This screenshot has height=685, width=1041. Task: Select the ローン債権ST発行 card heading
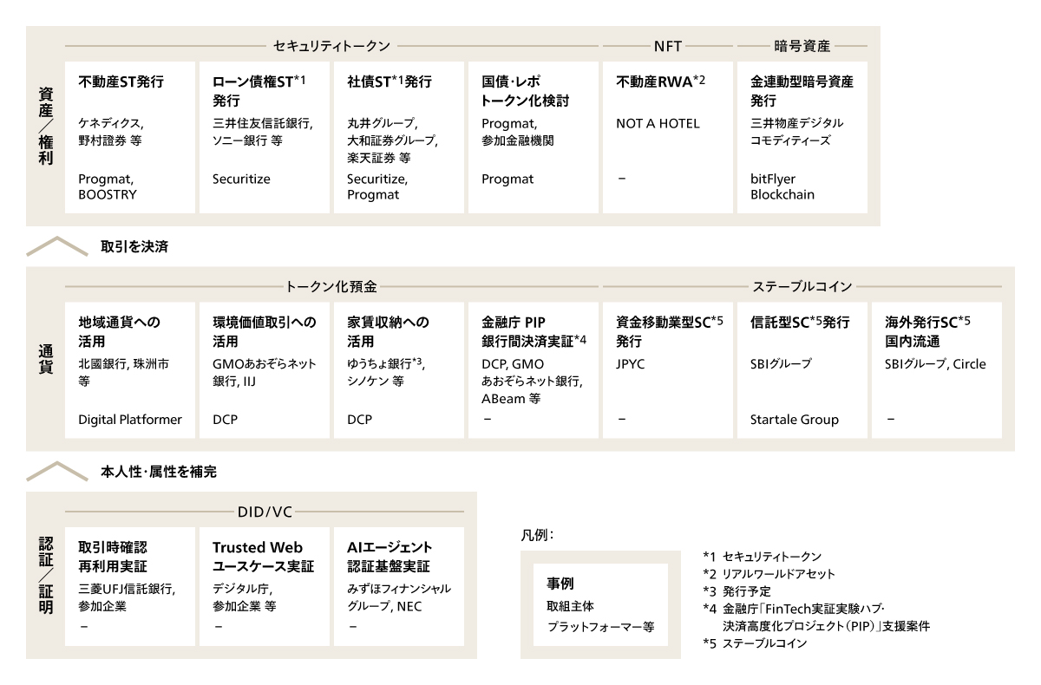(x=259, y=91)
